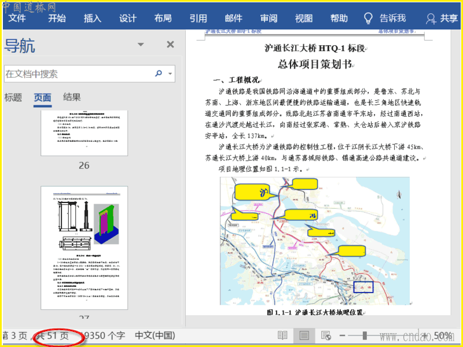Switch to 结果 (Results) navigation tab
Viewport: 463px width, 347px height.
[x=72, y=98]
